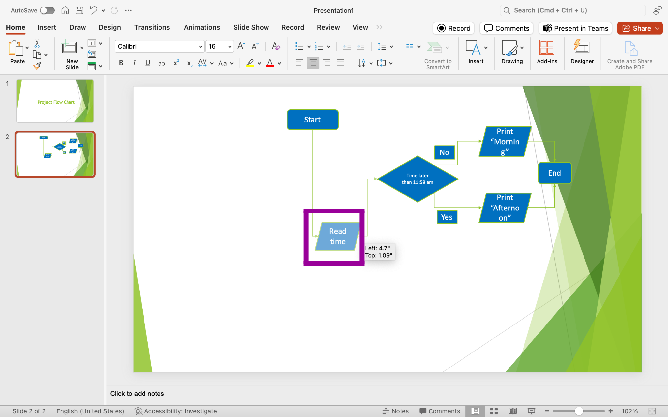Toggle the AutoSave switch
The image size is (668, 417).
(47, 10)
